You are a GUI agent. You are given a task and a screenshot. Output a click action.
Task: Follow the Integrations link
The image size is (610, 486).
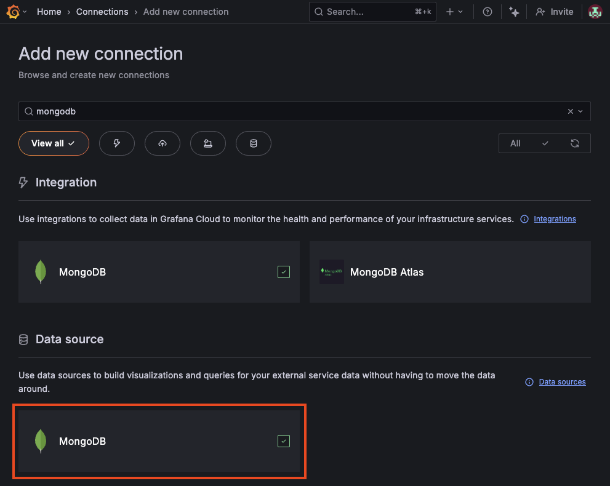555,218
